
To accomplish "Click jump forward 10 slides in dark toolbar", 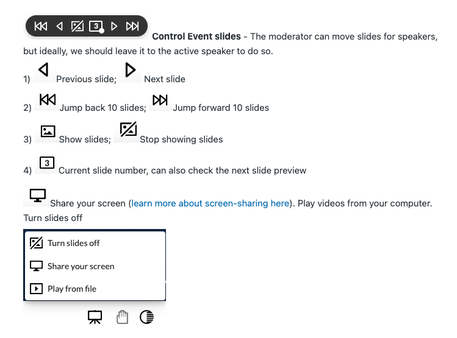I will pos(132,26).
